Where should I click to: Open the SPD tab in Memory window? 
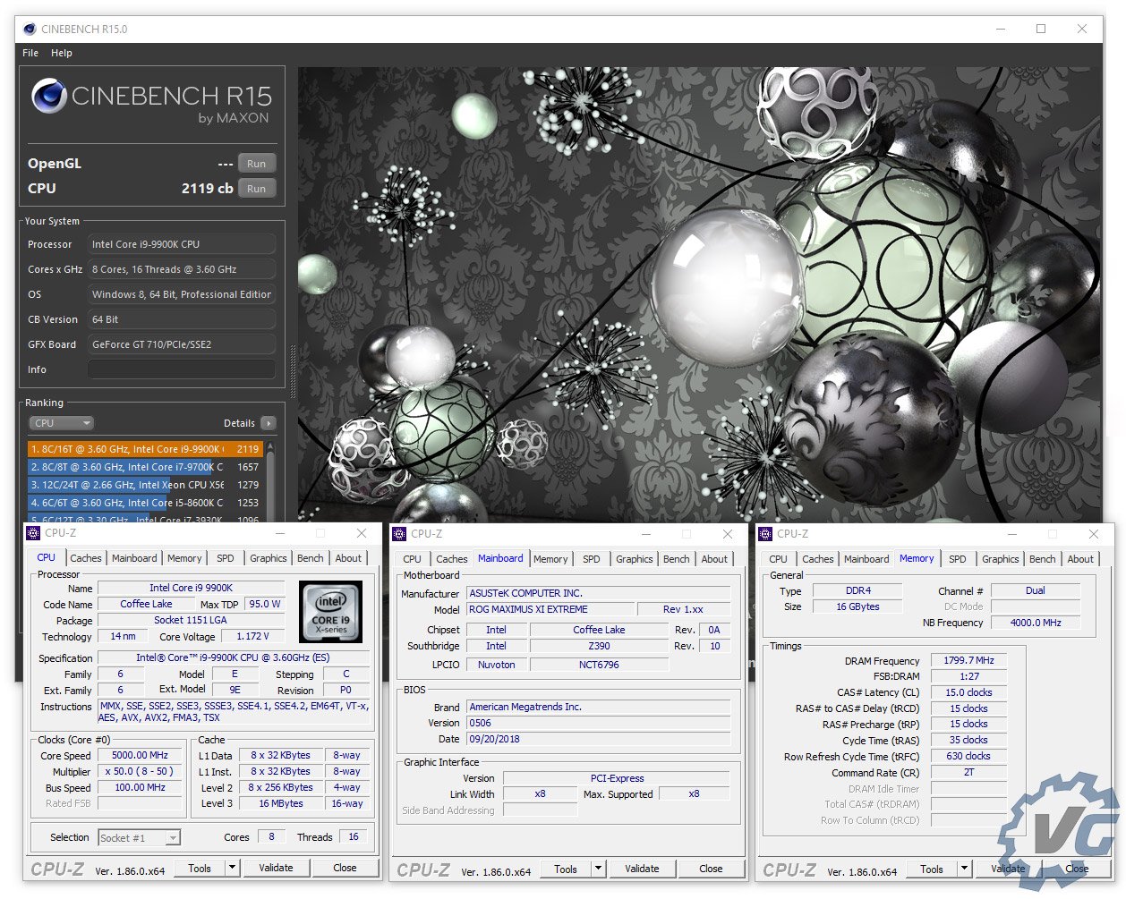pyautogui.click(x=957, y=559)
